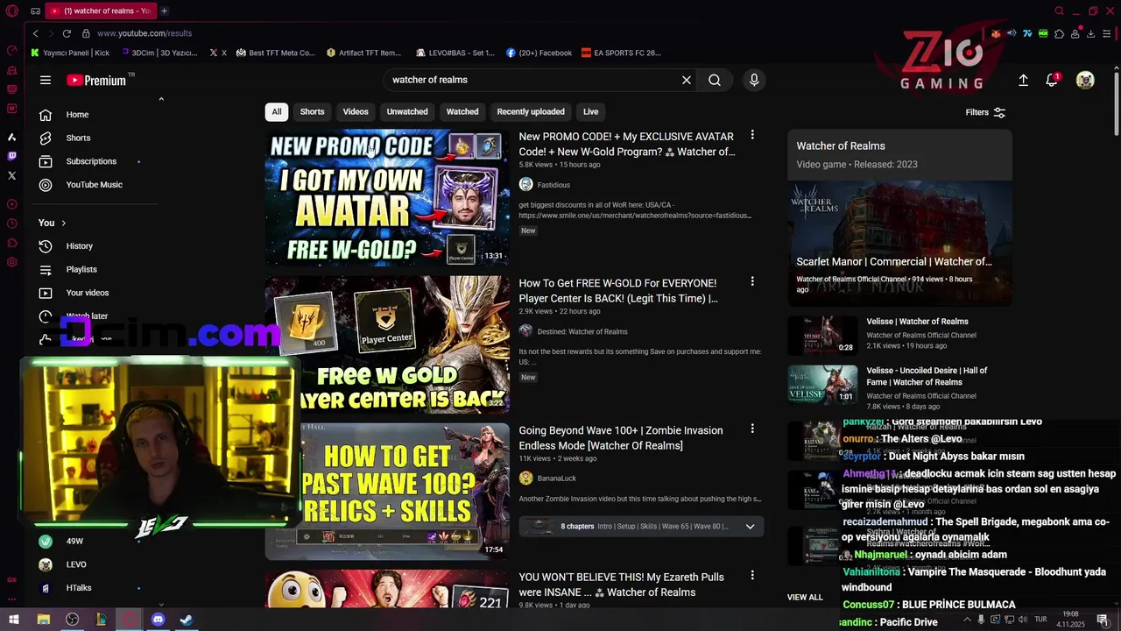Select the Shorts filter chip
This screenshot has width=1121, height=631.
(312, 111)
